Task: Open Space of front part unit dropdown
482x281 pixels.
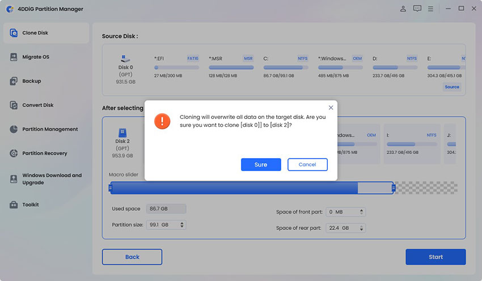Action: coord(362,212)
